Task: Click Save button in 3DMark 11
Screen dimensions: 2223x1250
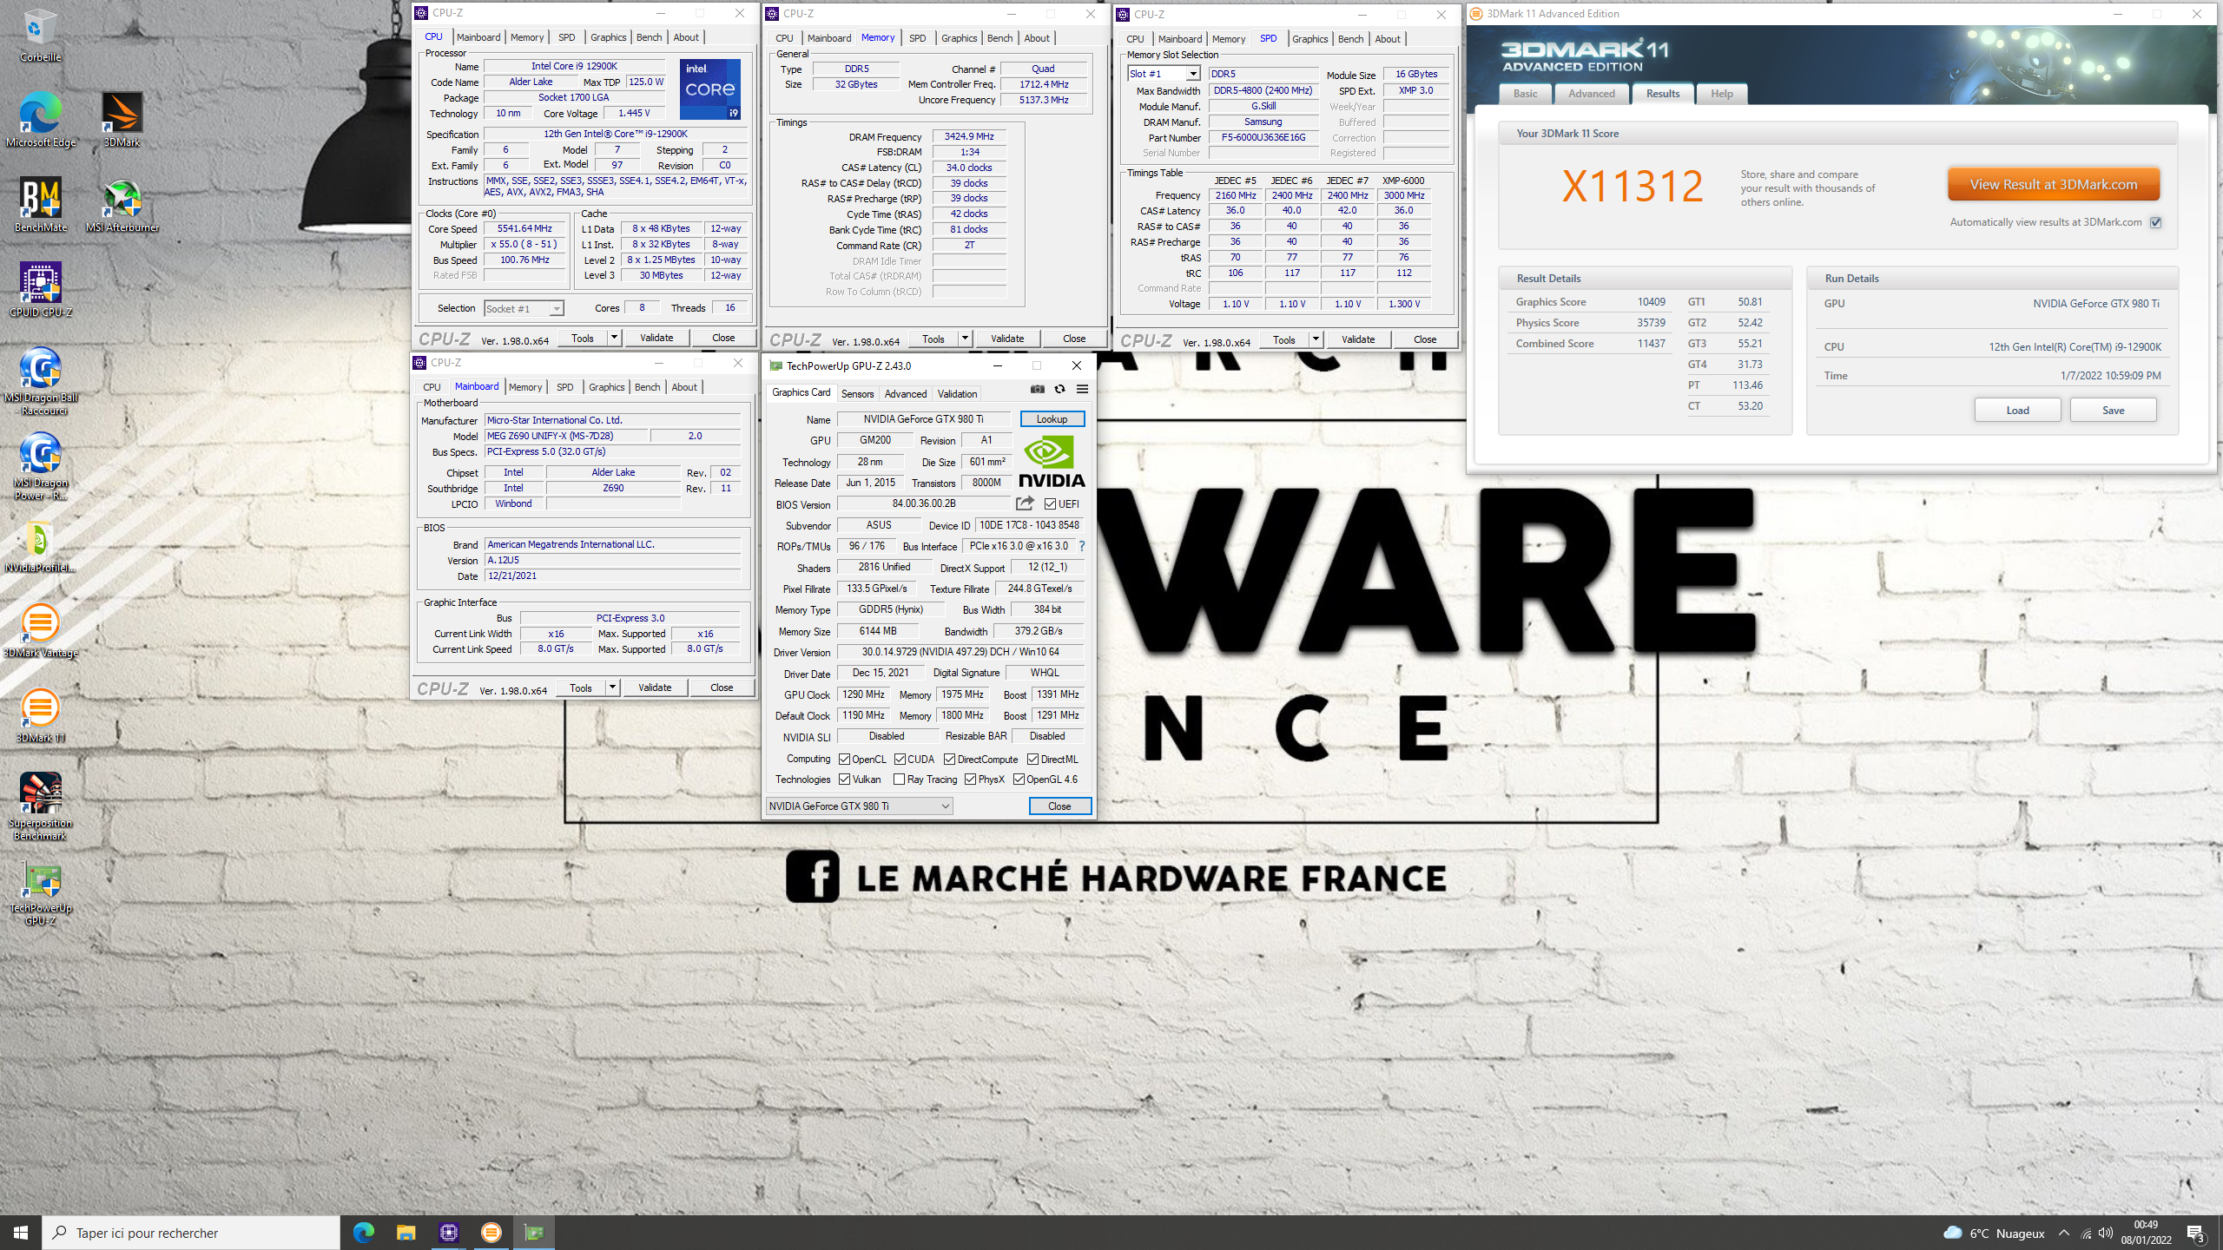Action: click(2113, 411)
